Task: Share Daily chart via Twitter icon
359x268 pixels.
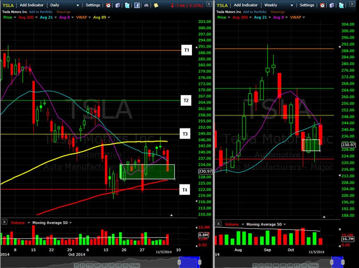Action: coord(127,5)
